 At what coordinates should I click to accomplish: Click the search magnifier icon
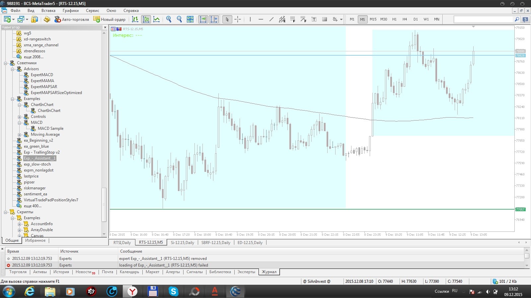(517, 19)
